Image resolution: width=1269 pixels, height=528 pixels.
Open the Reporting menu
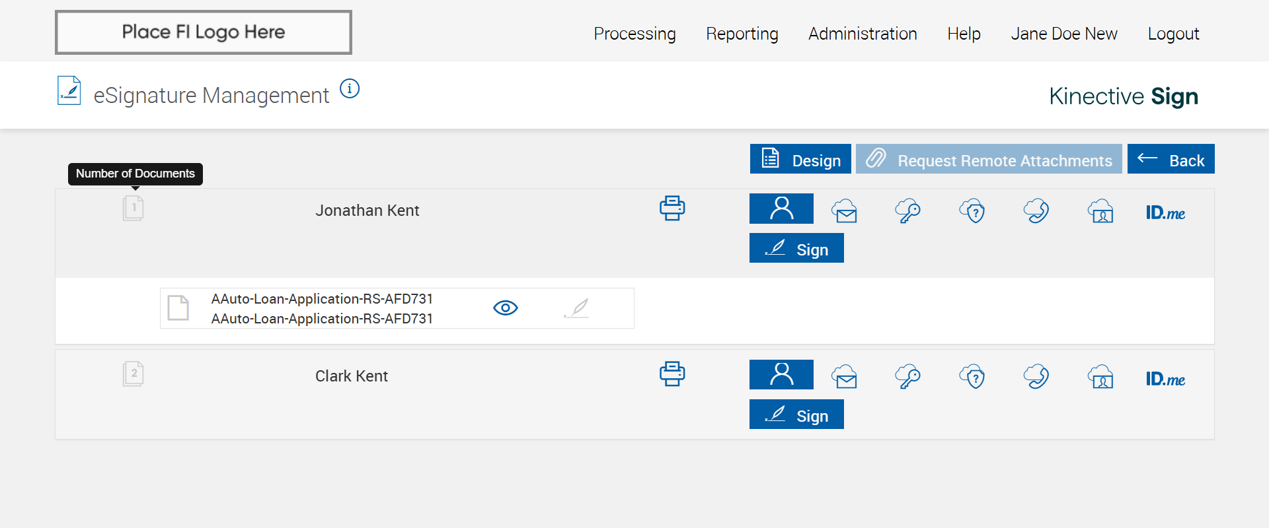(x=742, y=34)
